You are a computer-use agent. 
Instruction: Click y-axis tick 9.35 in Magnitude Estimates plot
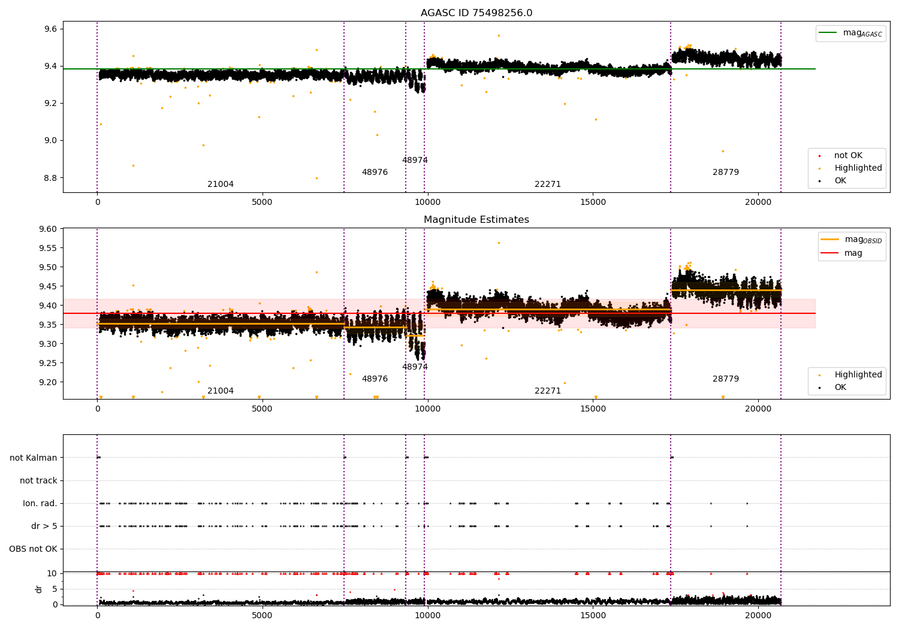tap(49, 325)
